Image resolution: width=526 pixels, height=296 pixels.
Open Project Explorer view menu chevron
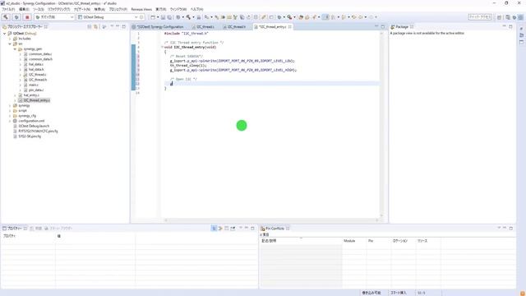pos(112,26)
